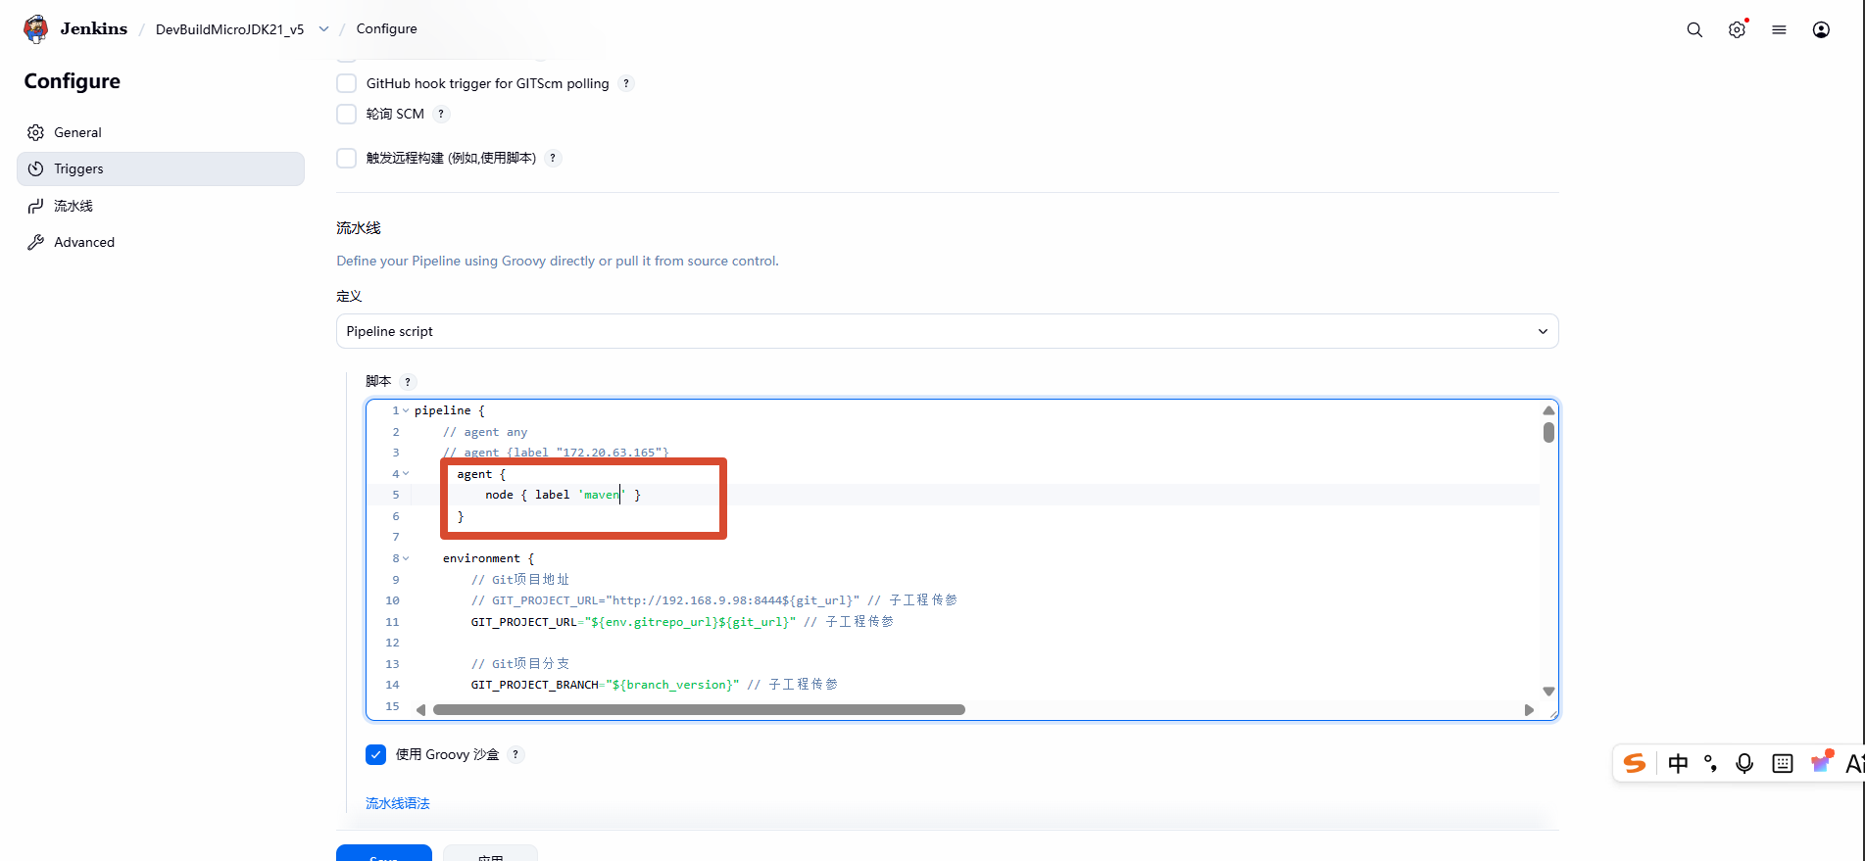
Task: Click the Configure breadcrumb item
Action: (386, 28)
